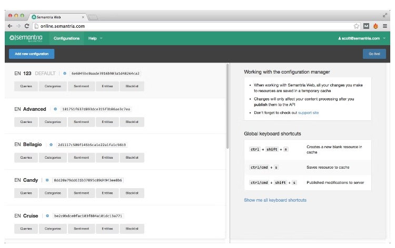The width and height of the screenshot is (395, 248).
Task: Open a new browser tab
Action: click(x=93, y=17)
